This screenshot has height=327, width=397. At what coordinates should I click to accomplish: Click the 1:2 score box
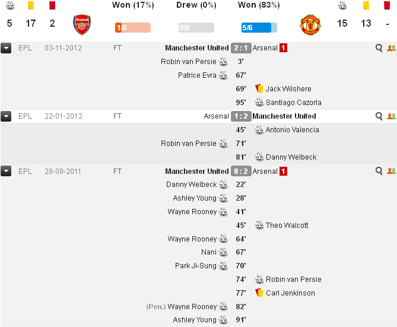241,116
